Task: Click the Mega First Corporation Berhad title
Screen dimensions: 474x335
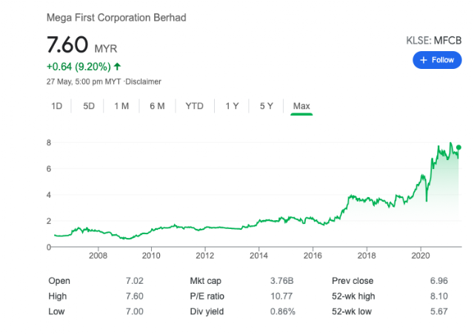Action: (116, 18)
